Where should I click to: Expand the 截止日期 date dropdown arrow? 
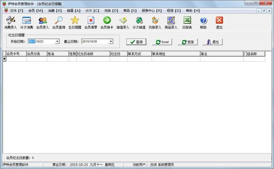click(111, 42)
